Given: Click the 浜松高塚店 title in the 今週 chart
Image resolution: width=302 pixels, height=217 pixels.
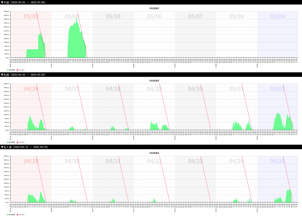Looking at the screenshot, I should pos(154,8).
